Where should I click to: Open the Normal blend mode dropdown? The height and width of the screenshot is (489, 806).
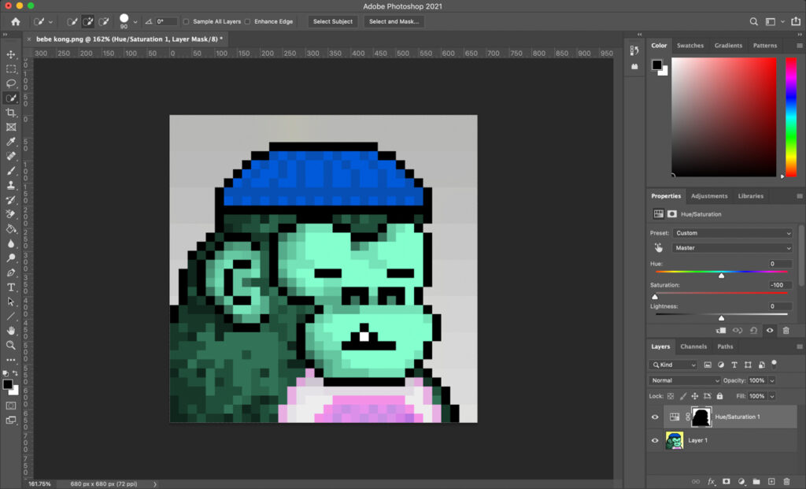[x=684, y=380]
